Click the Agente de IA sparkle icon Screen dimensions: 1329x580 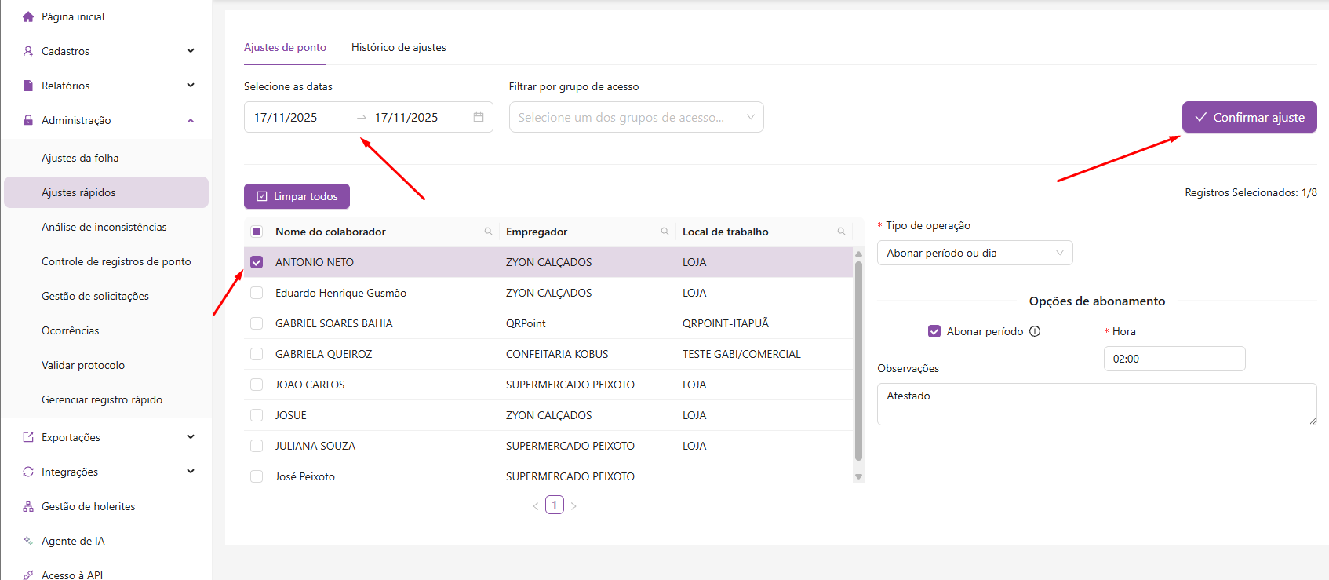(x=28, y=541)
